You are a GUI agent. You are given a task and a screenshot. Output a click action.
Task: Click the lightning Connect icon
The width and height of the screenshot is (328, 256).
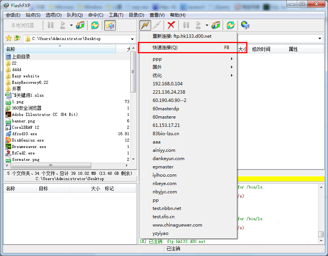click(145, 25)
